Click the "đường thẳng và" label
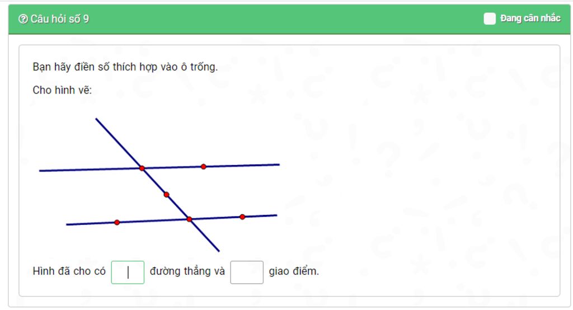The width and height of the screenshot is (573, 310). pos(187,271)
